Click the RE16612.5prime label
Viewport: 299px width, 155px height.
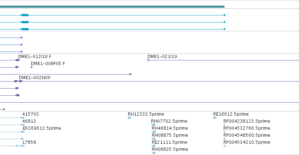[231, 114]
